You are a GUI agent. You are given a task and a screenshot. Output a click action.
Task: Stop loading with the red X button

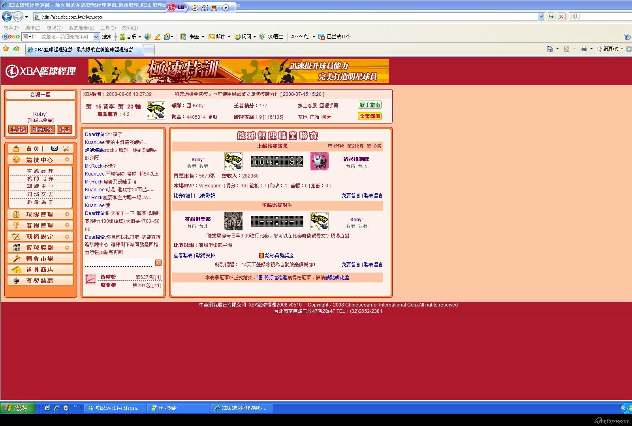click(561, 17)
